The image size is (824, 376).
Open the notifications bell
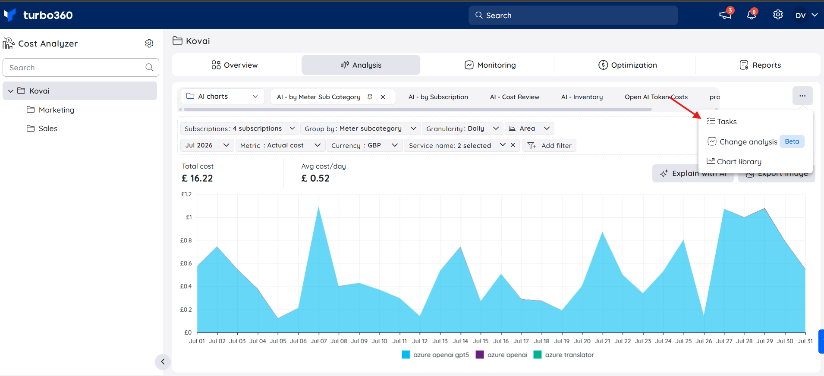[752, 15]
